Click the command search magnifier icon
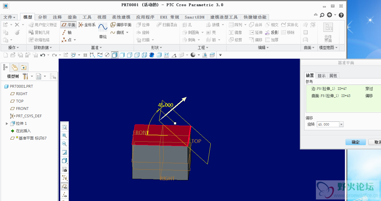381x201 pixels. (322, 15)
